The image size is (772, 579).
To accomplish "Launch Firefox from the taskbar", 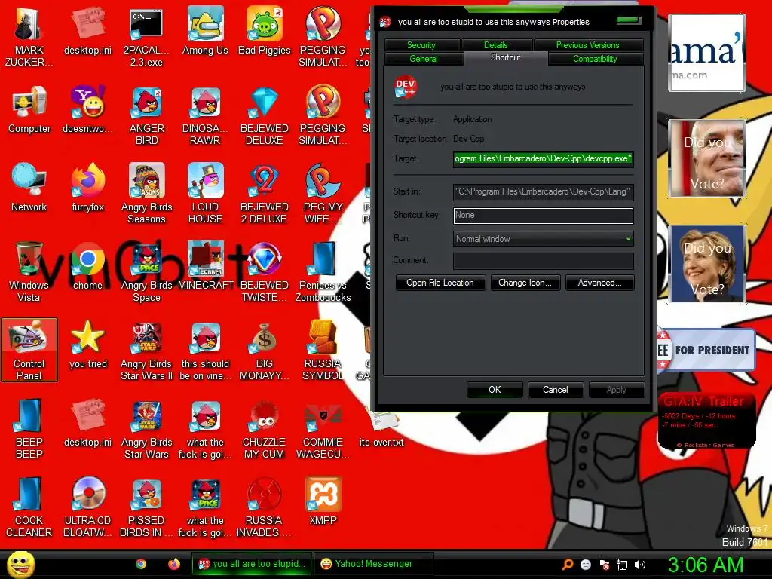I will [x=174, y=564].
